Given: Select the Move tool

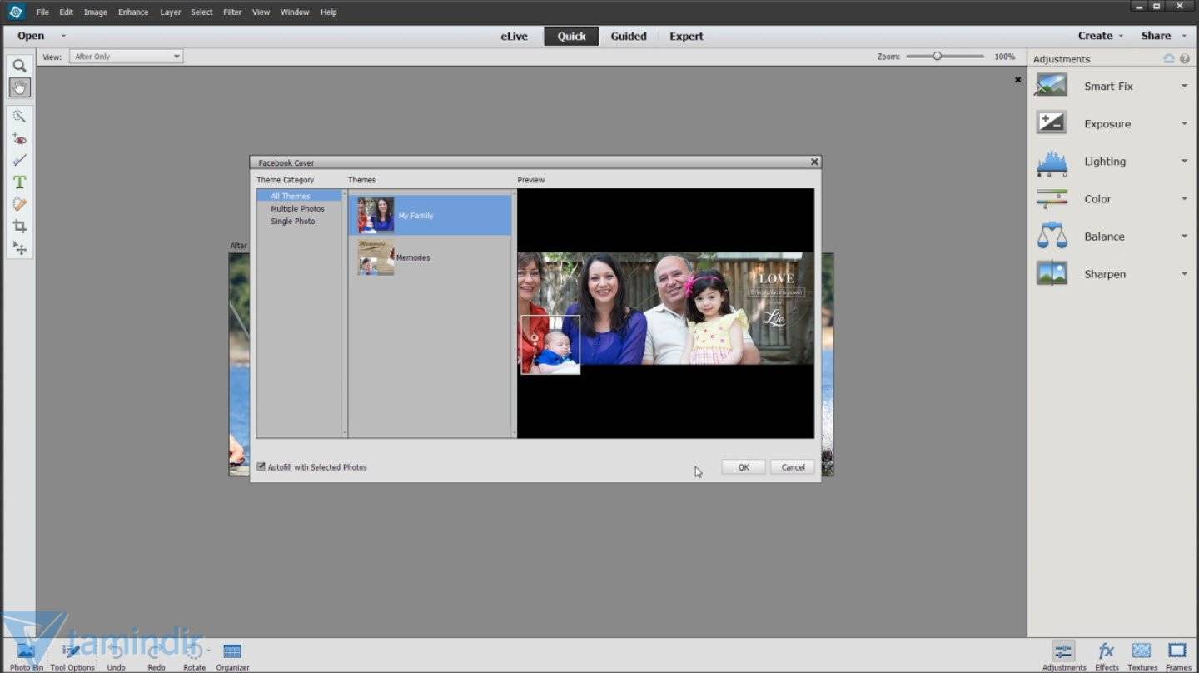Looking at the screenshot, I should (x=19, y=248).
